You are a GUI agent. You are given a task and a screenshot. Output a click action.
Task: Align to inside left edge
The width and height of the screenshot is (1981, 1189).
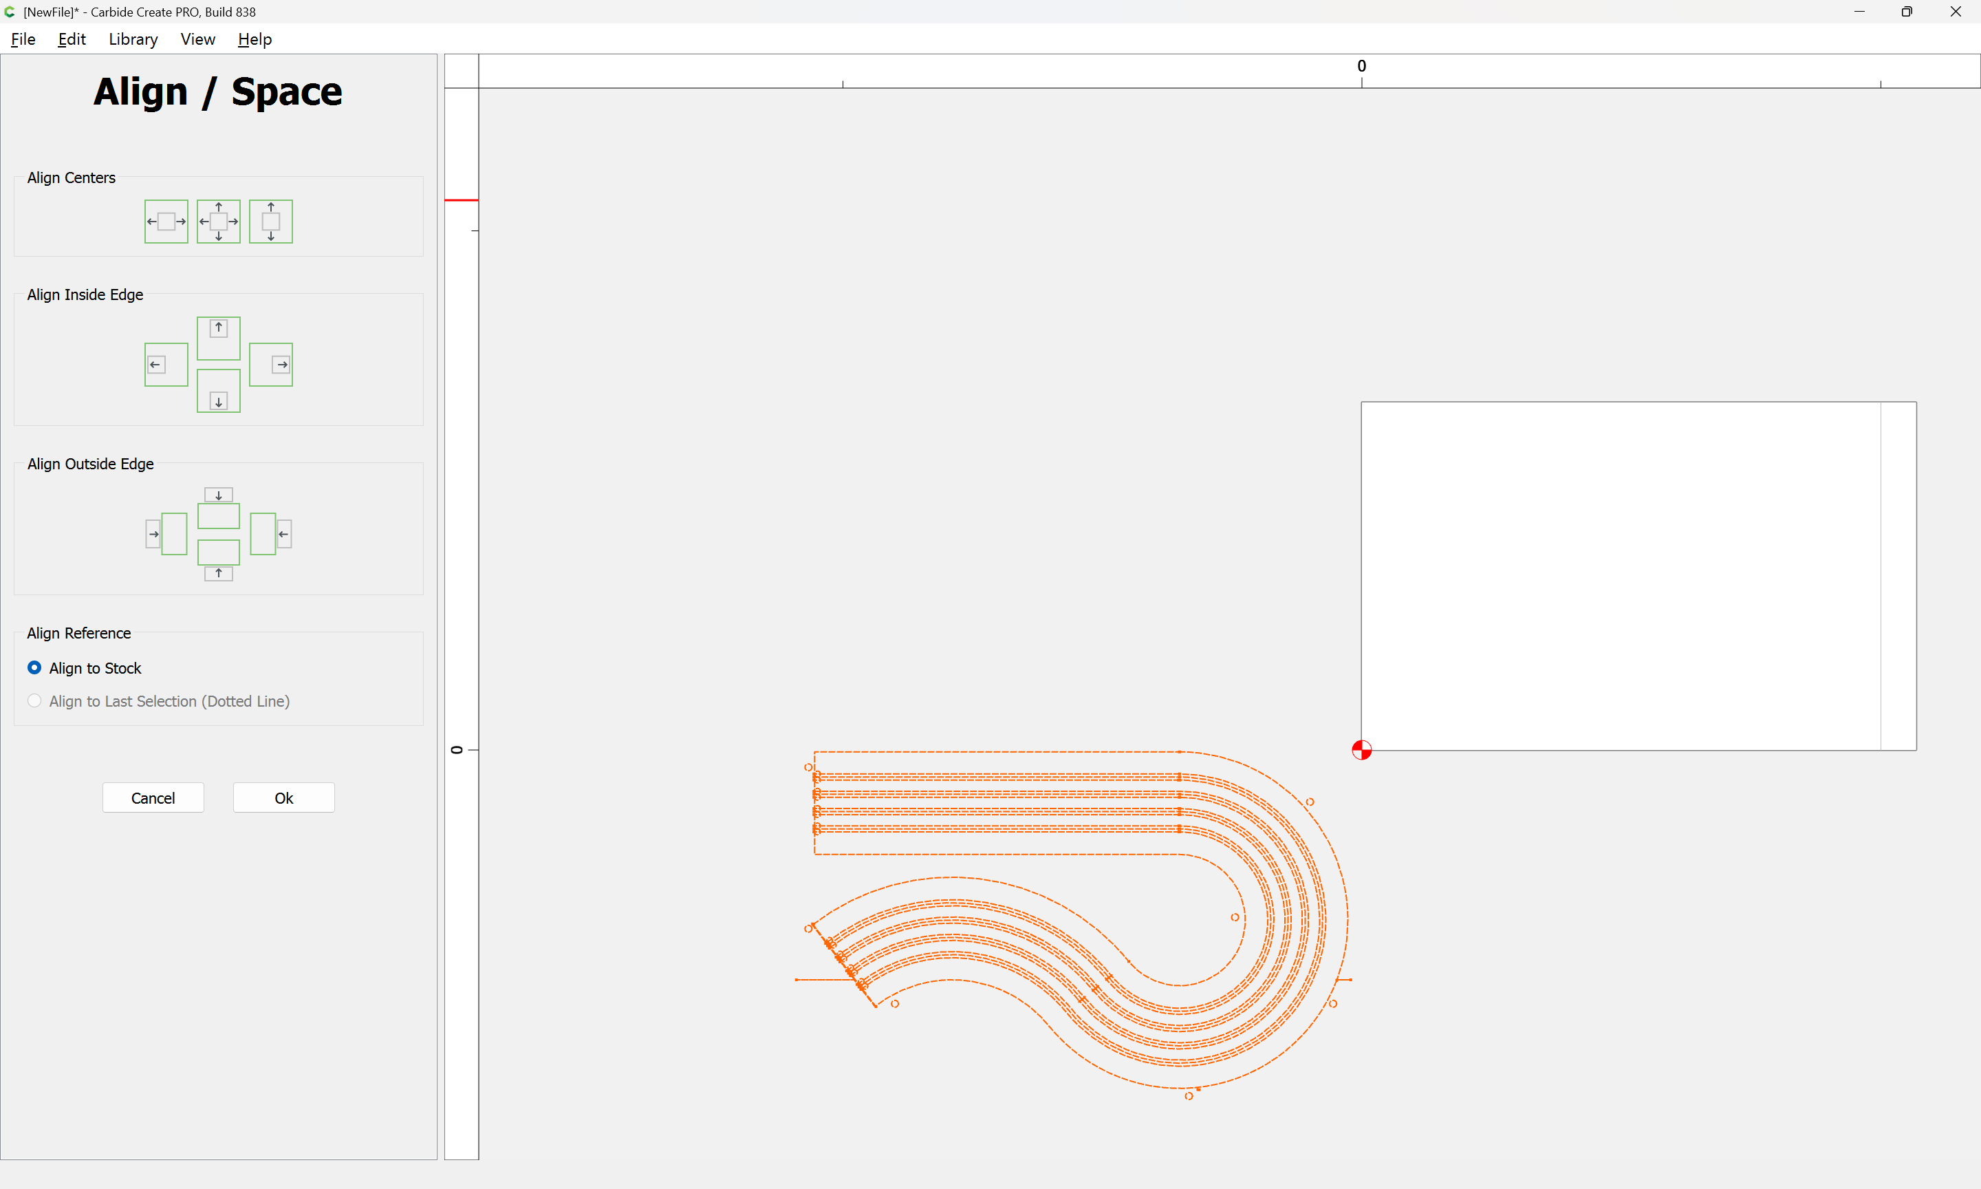166,365
